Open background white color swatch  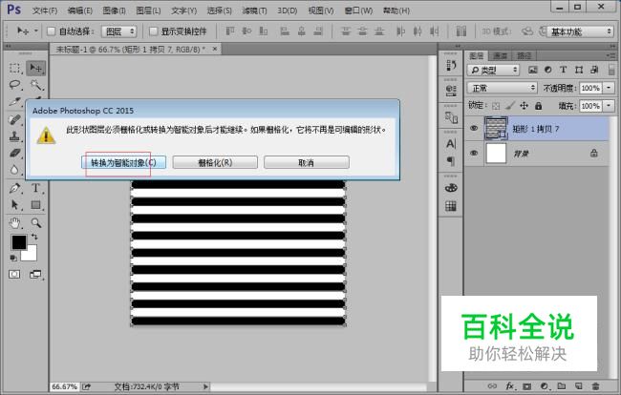pos(32,256)
